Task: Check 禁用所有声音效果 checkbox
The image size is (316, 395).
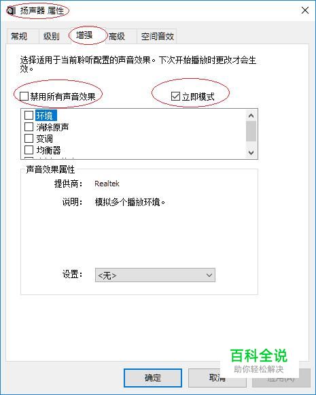Action: tap(24, 96)
